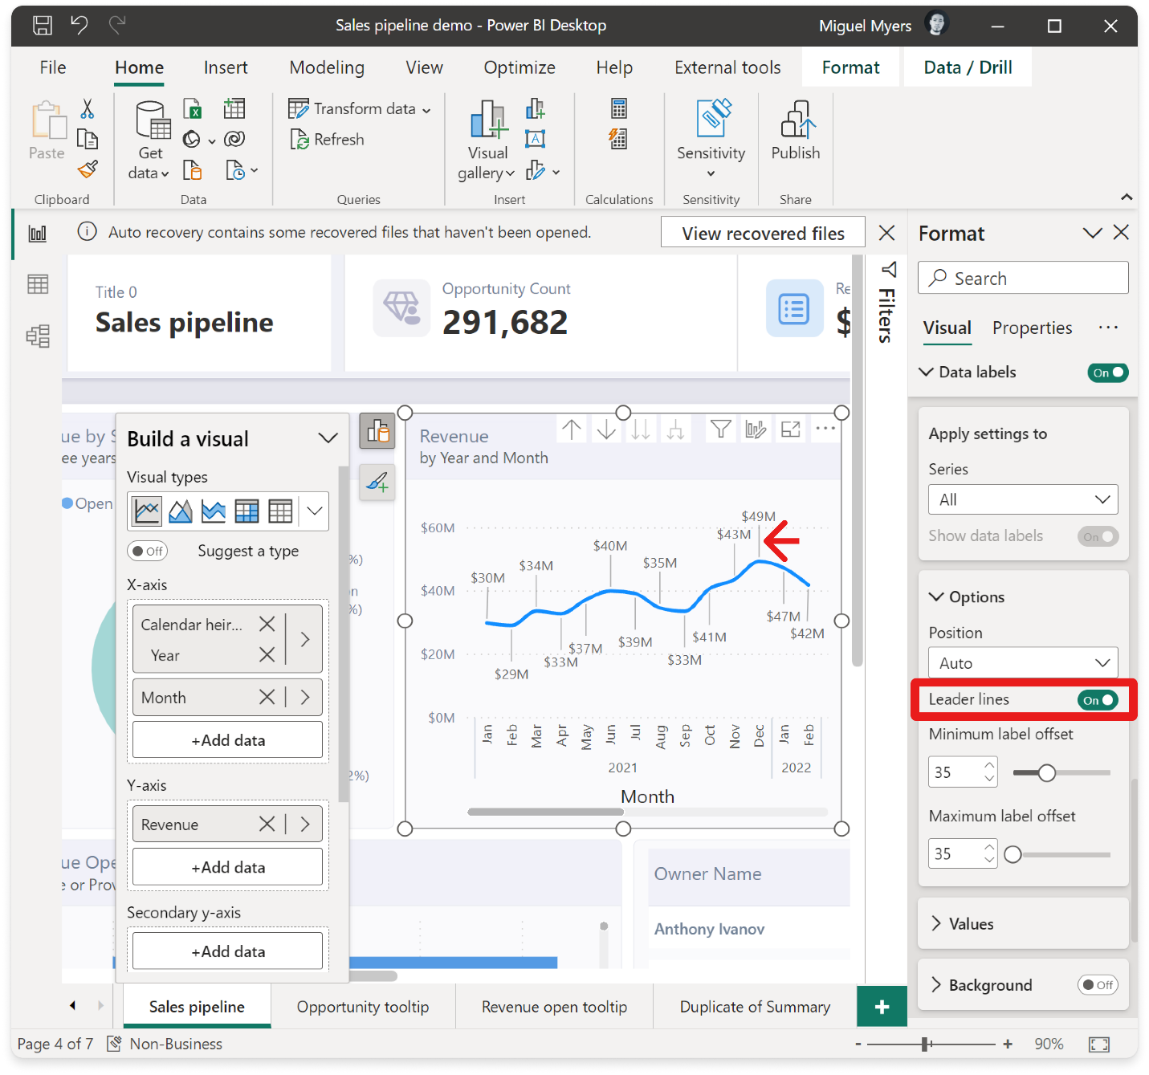Click the Format visual paintbrush icon
The height and width of the screenshot is (1075, 1149).
377,482
